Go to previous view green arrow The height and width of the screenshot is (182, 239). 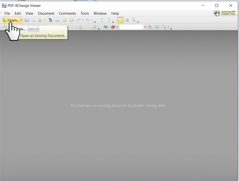coord(64,20)
